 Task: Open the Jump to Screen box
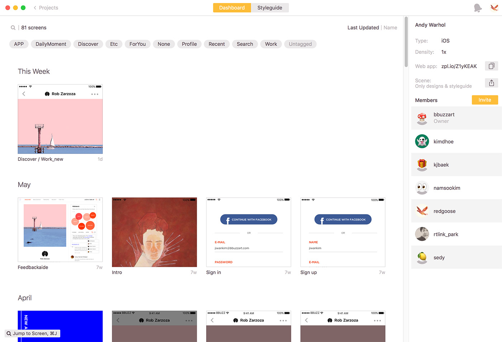32,333
